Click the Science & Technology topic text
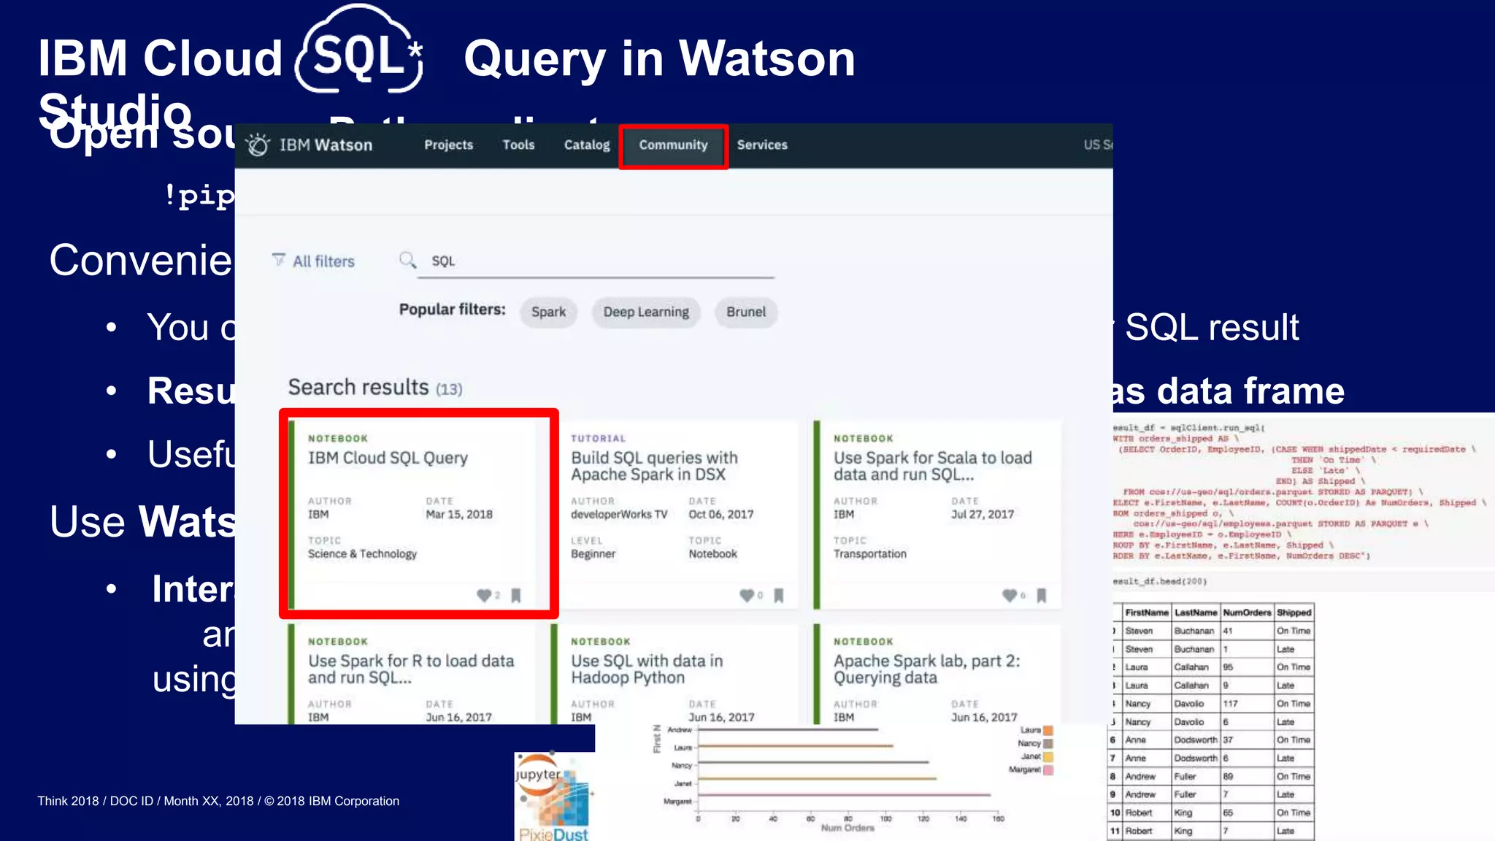 pyautogui.click(x=362, y=554)
